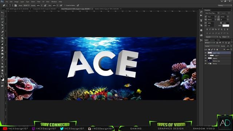Viewport: 233px width, 131px height.
Task: Select the Move tool in toolbox
Action: pyautogui.click(x=2, y=13)
